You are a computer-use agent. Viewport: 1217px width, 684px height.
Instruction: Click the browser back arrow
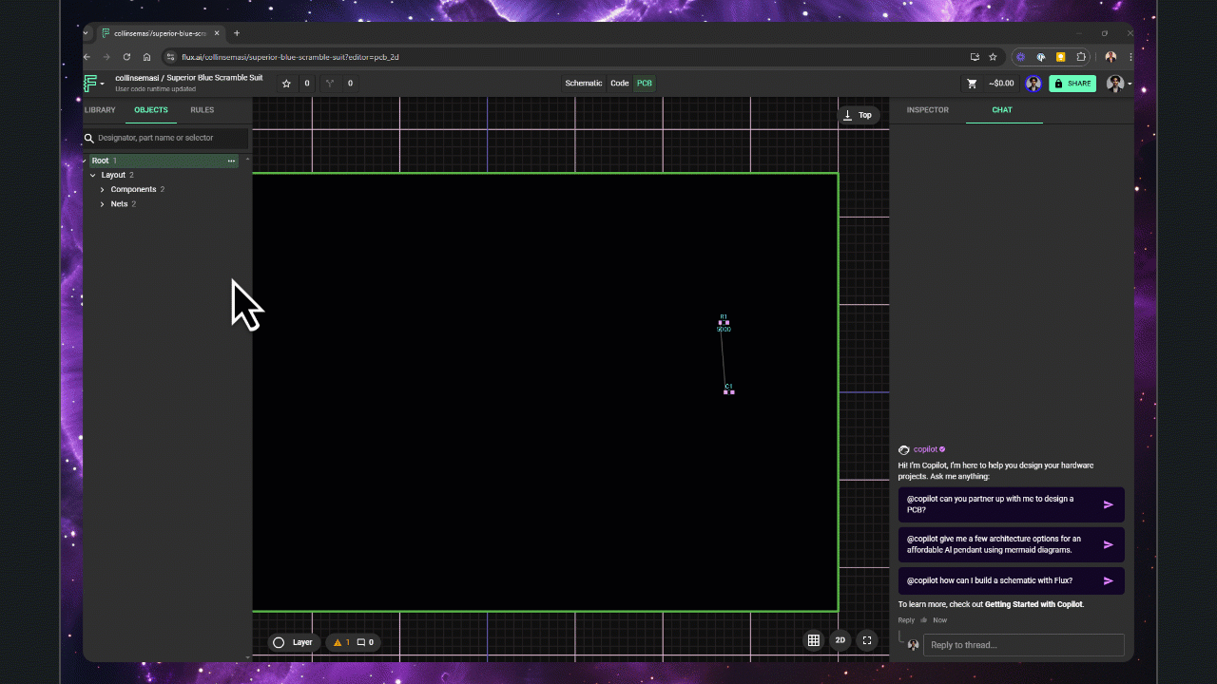pos(87,57)
